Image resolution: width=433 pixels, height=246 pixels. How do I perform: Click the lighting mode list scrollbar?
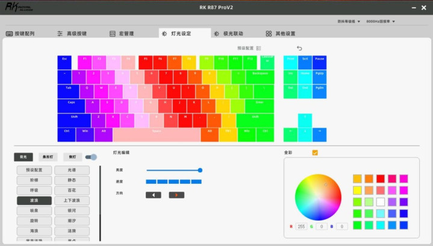pos(100,203)
